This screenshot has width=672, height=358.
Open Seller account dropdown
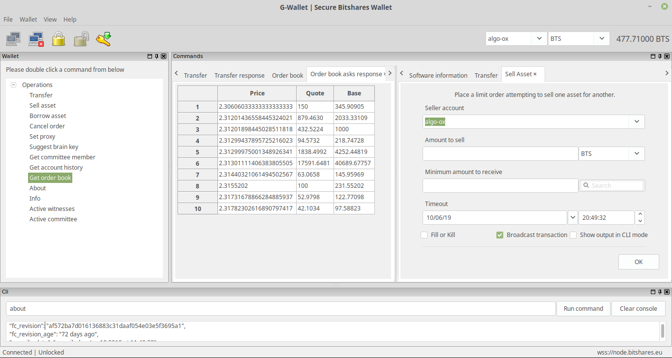637,121
